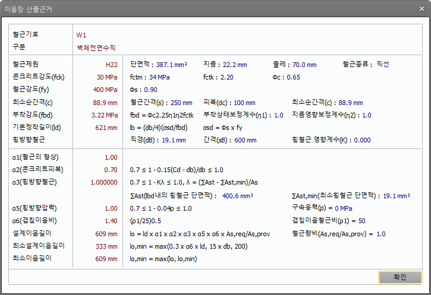Select the 387.1 mm² sectional area value
The height and width of the screenshot is (295, 431).
click(x=172, y=65)
